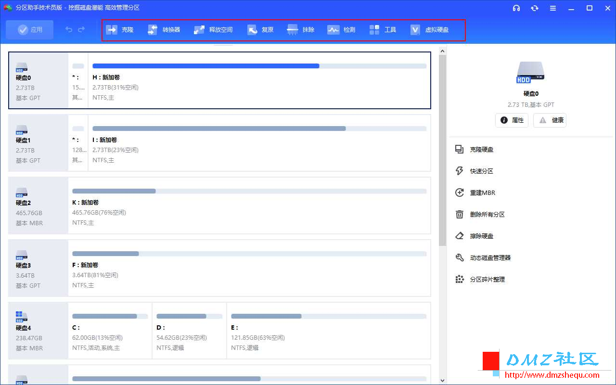This screenshot has width=616, height=385.
Task: Click the refresh icon in title bar
Action: [535, 8]
